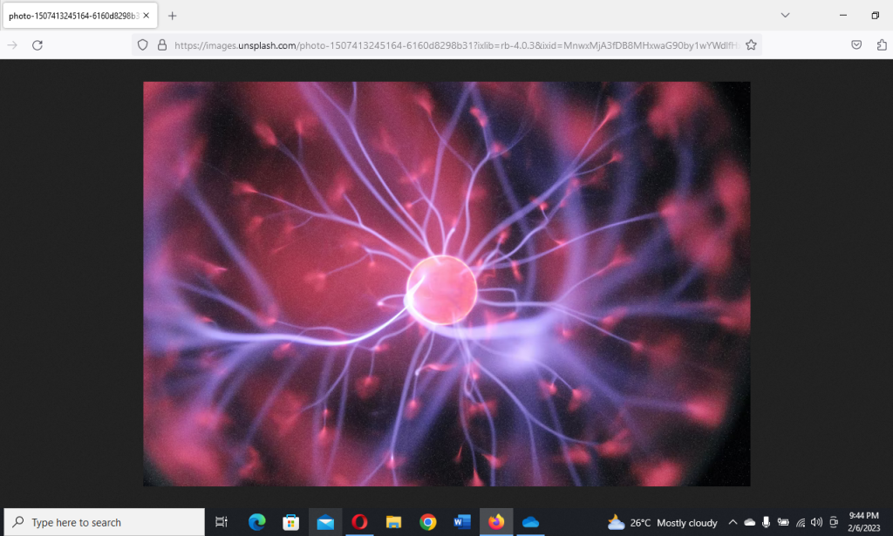Open File Explorer from the taskbar
This screenshot has height=536, width=893.
coord(393,522)
